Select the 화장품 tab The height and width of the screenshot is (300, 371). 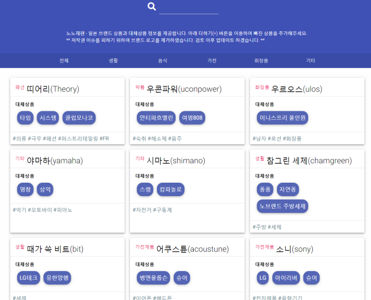pos(261,60)
